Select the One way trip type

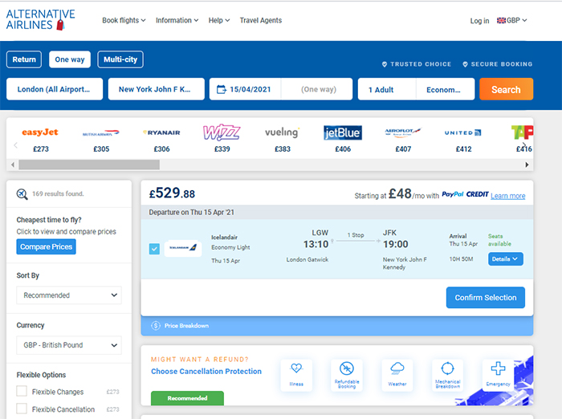70,59
